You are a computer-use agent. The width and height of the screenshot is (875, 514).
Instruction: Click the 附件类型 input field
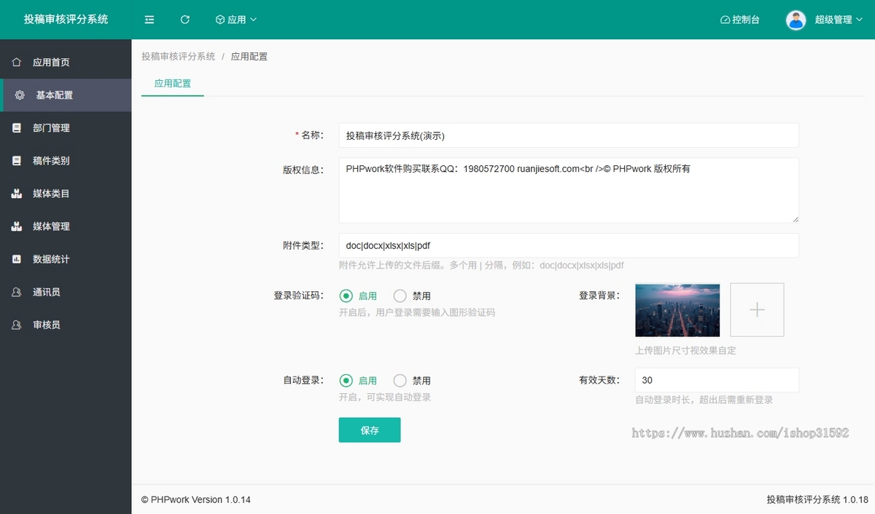click(x=569, y=245)
